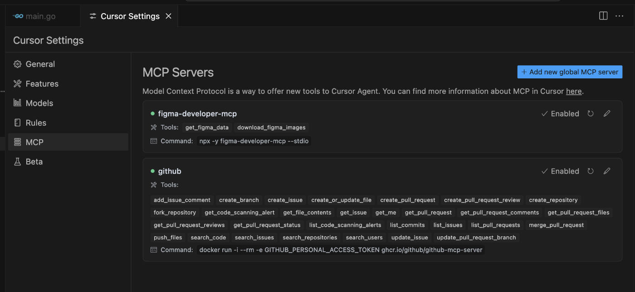The image size is (635, 292).
Task: Click the merge_pull_request tool chip
Action: pyautogui.click(x=557, y=225)
